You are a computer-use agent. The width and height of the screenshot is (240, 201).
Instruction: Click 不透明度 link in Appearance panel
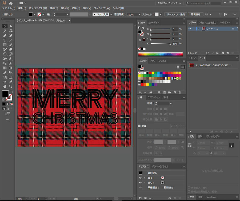(x=153, y=188)
